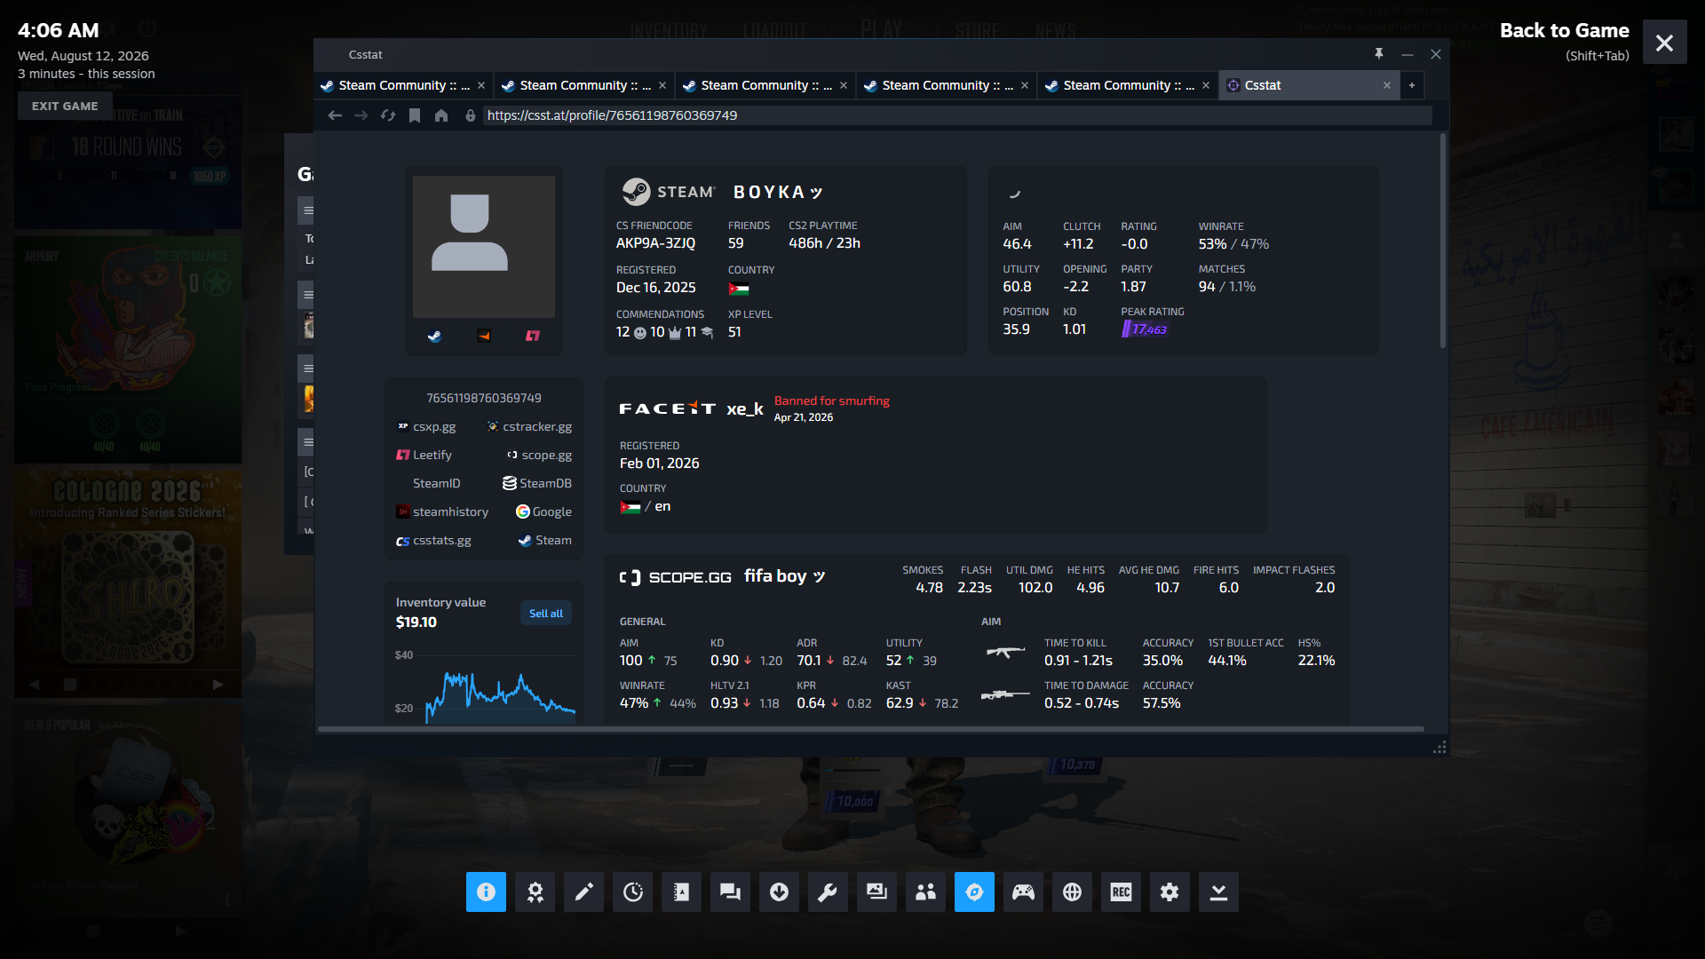Screen dimensions: 1705x959
Task: Click the Back to Game X button
Action: click(x=1664, y=43)
